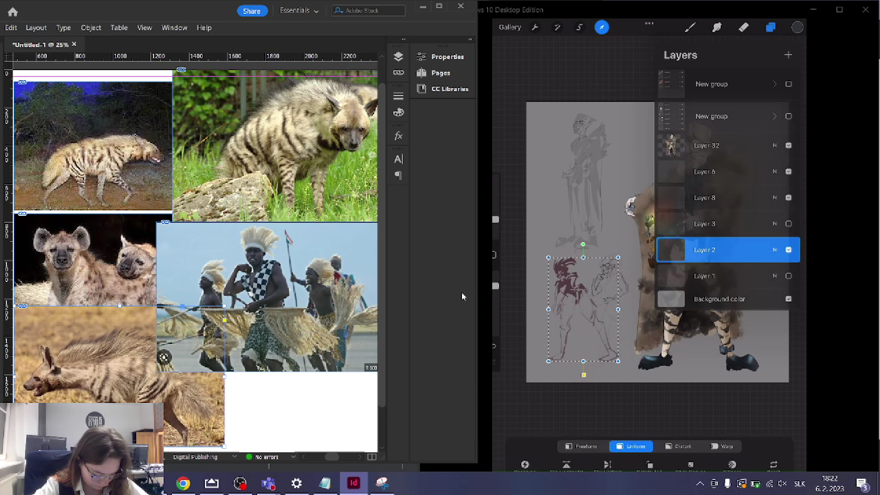Uncheck the Background color layer
The image size is (880, 495).
788,299
